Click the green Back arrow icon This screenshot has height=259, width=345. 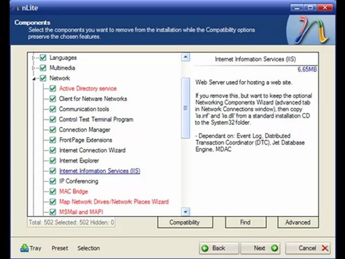205,248
